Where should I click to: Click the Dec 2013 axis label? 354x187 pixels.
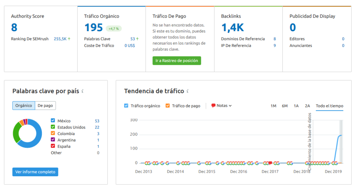tap(143, 171)
